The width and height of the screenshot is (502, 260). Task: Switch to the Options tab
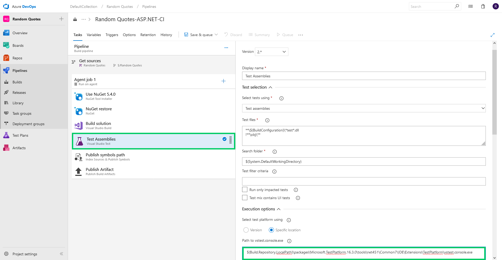pyautogui.click(x=129, y=35)
